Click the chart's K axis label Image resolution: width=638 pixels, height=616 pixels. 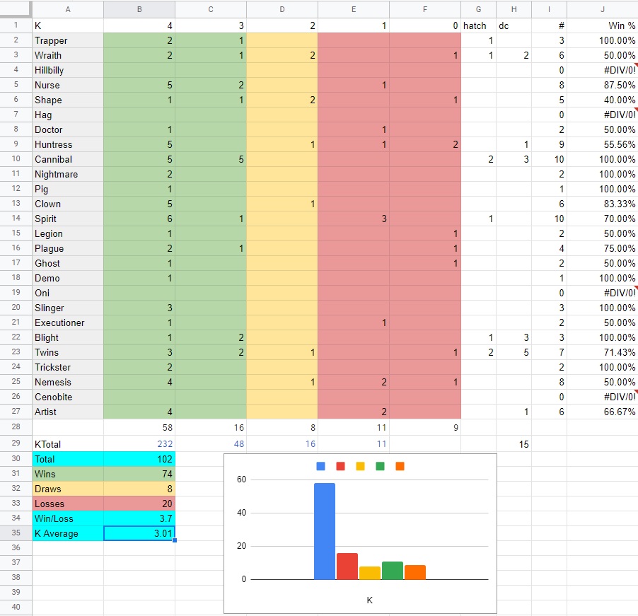click(369, 600)
